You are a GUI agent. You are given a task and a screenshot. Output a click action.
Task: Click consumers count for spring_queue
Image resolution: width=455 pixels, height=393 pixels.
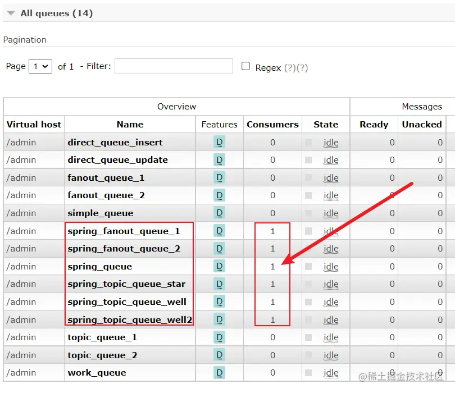272,267
